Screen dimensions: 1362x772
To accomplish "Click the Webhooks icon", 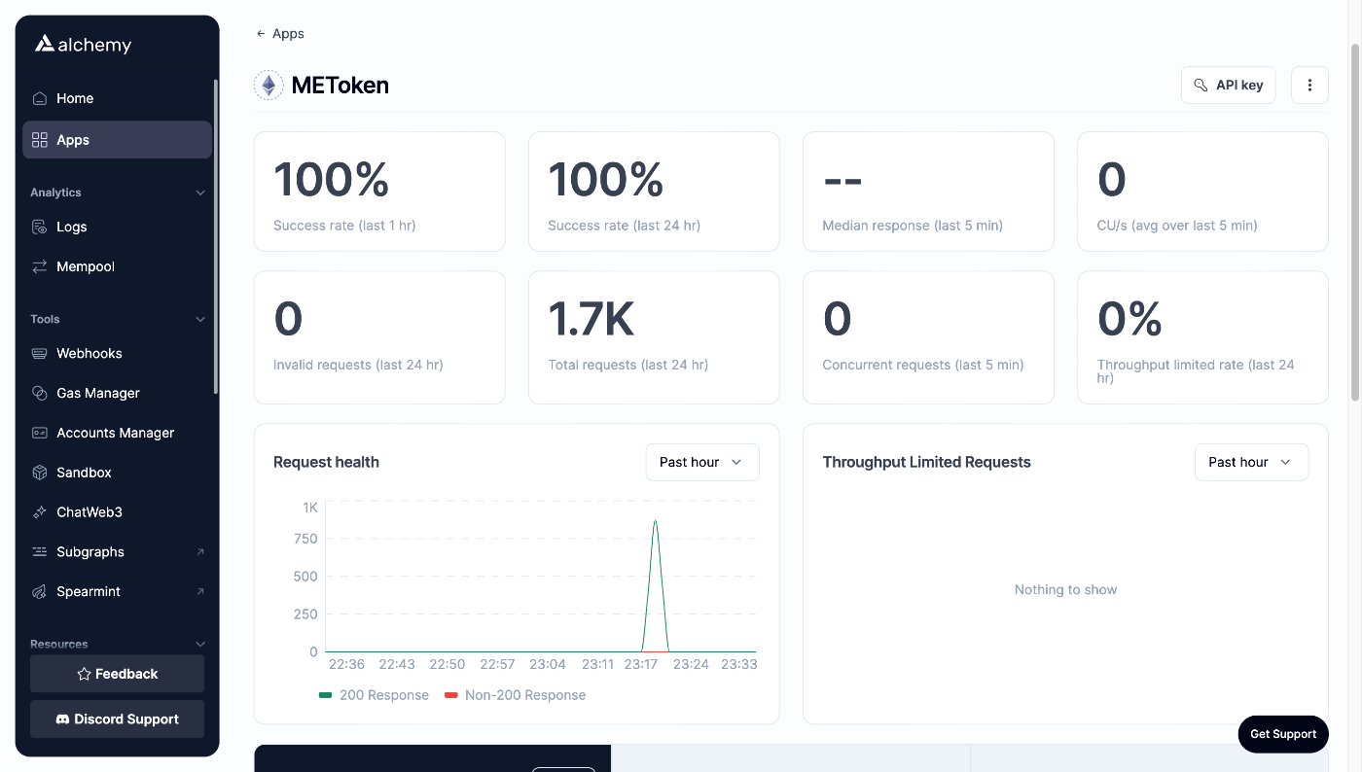I will click(x=40, y=353).
